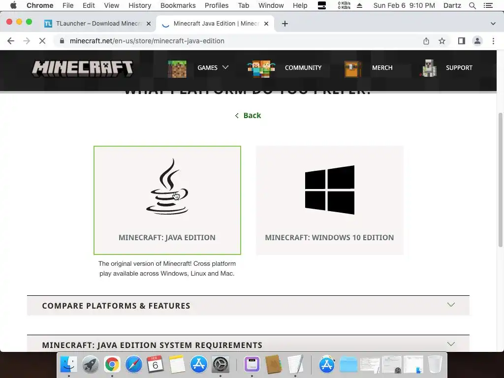Open the Apple menu

[x=13, y=5]
